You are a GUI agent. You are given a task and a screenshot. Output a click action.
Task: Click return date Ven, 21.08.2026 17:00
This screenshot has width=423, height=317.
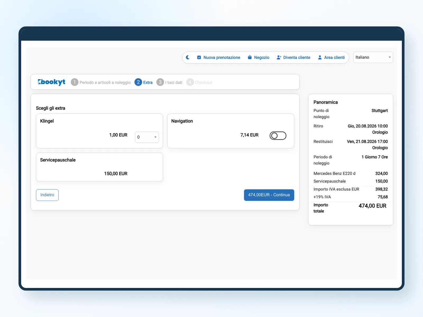coord(367,142)
